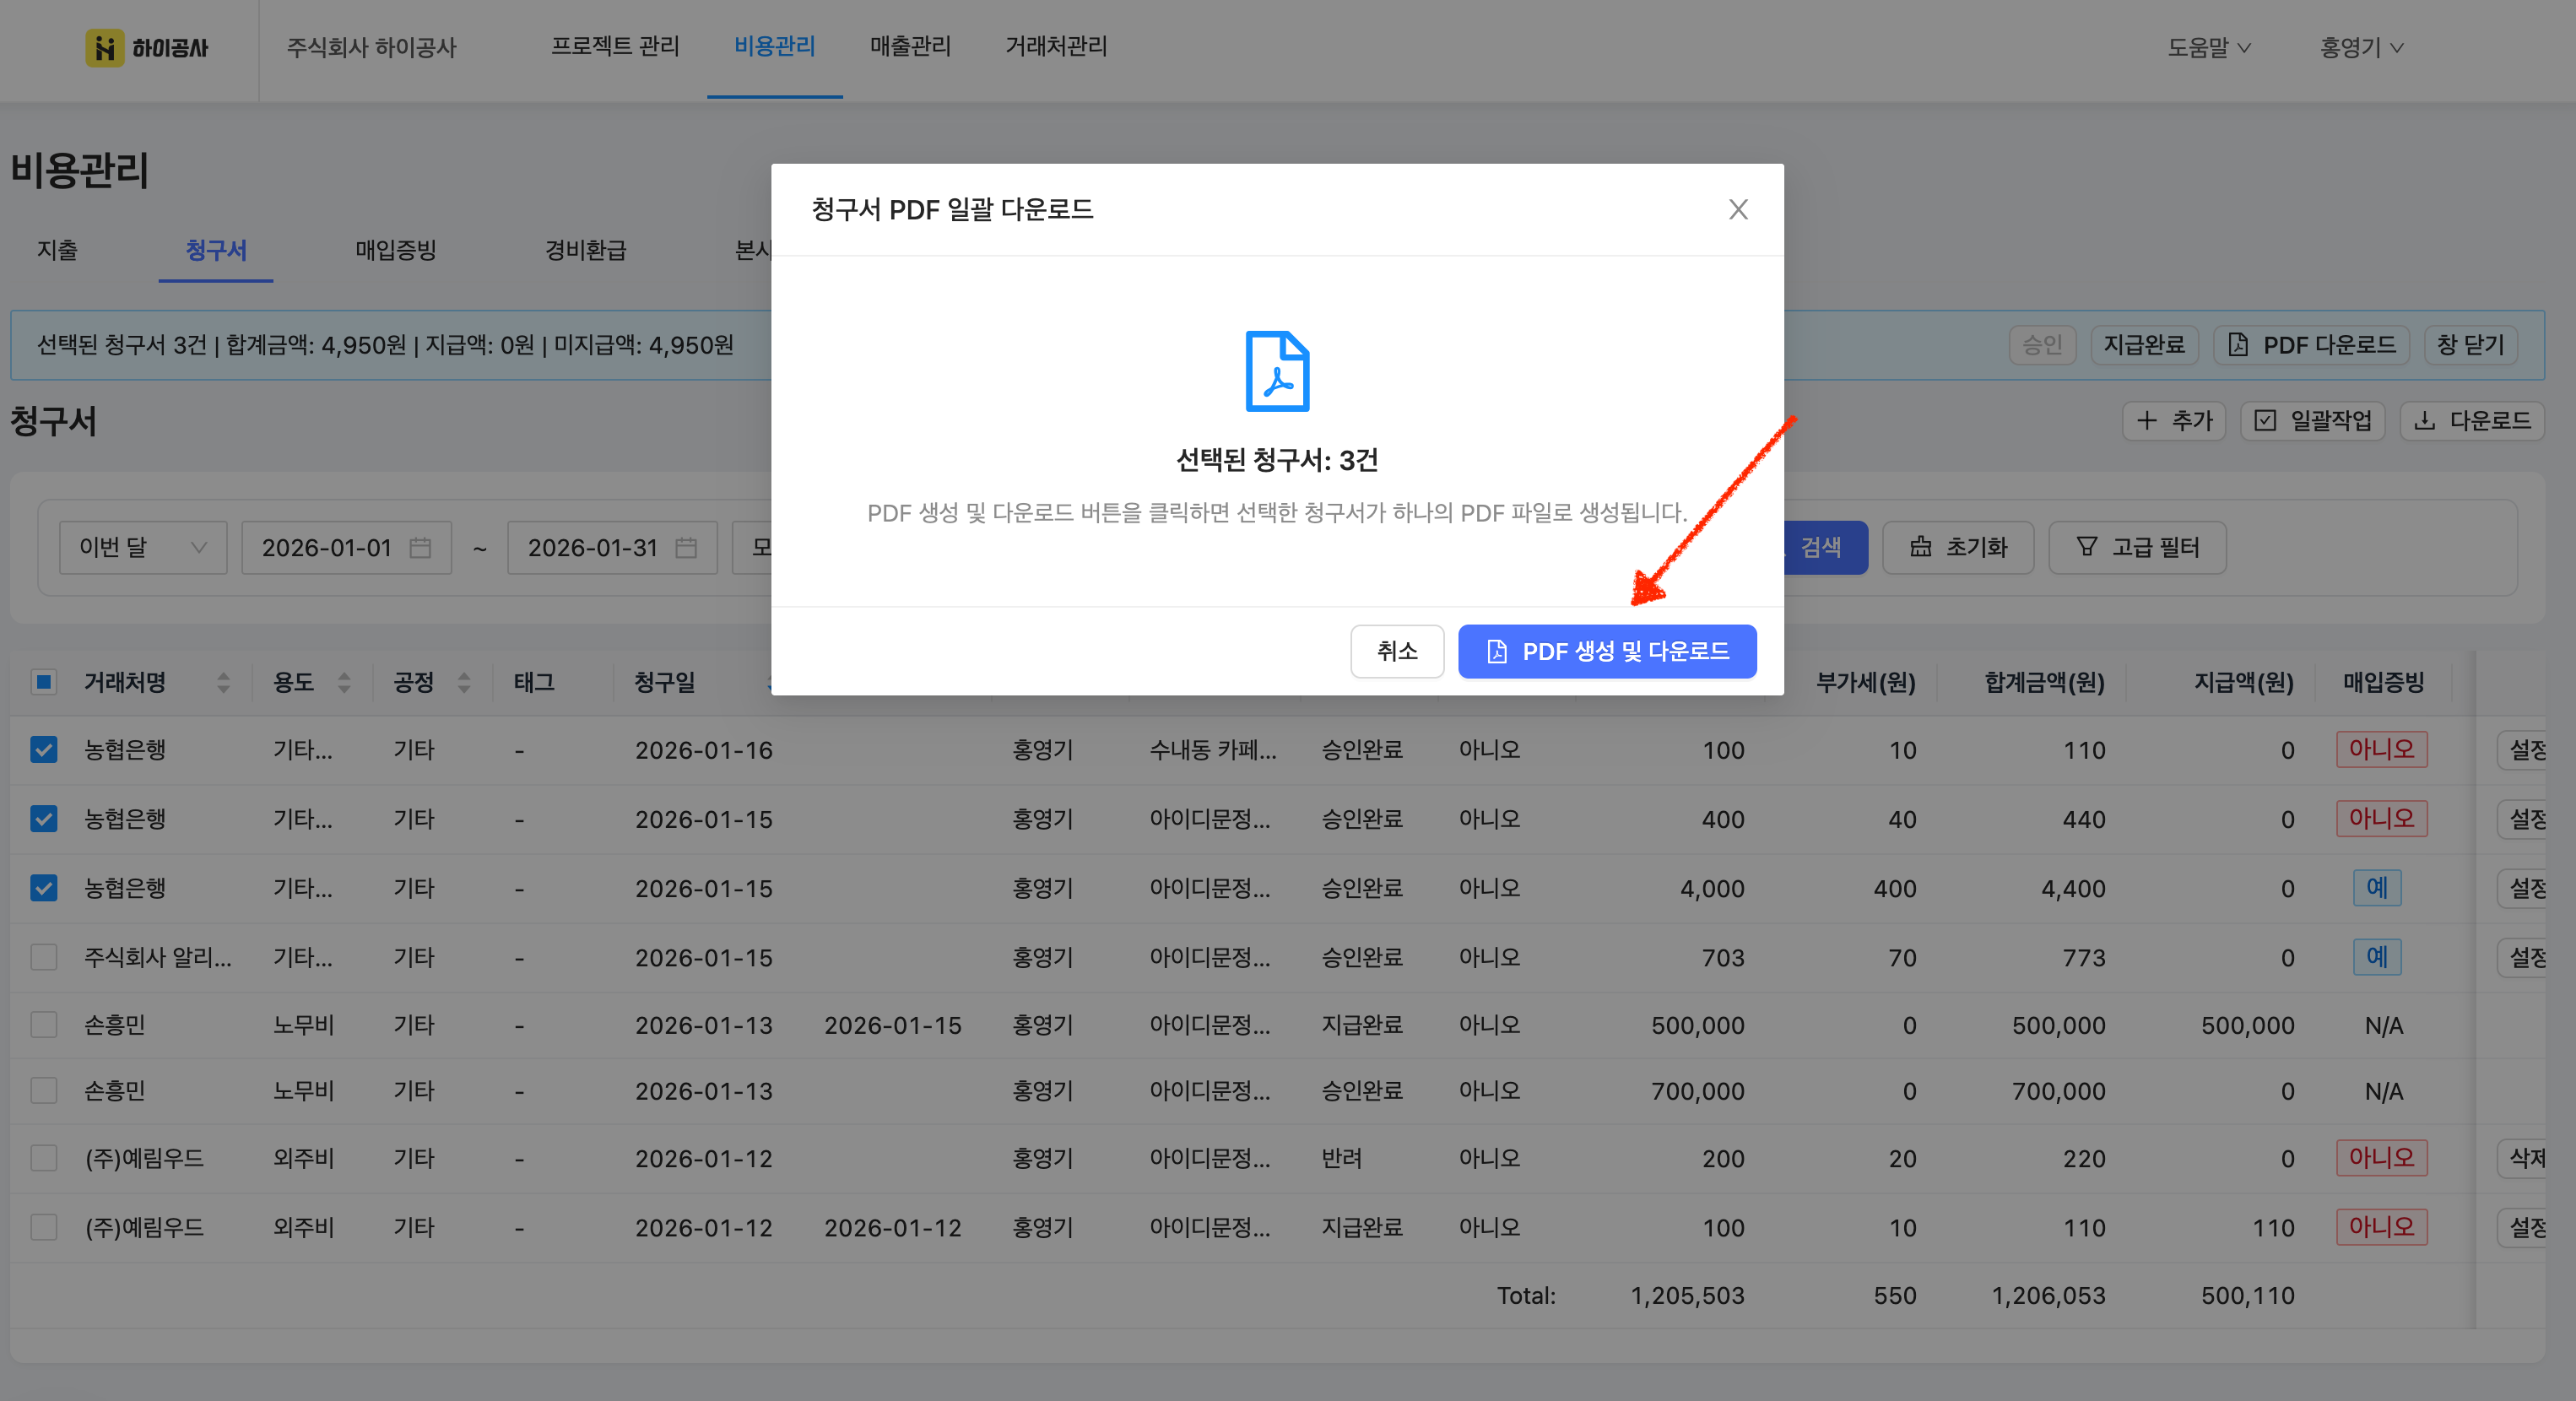Open the 매출관리 menu
The width and height of the screenshot is (2576, 1401).
coord(910,46)
